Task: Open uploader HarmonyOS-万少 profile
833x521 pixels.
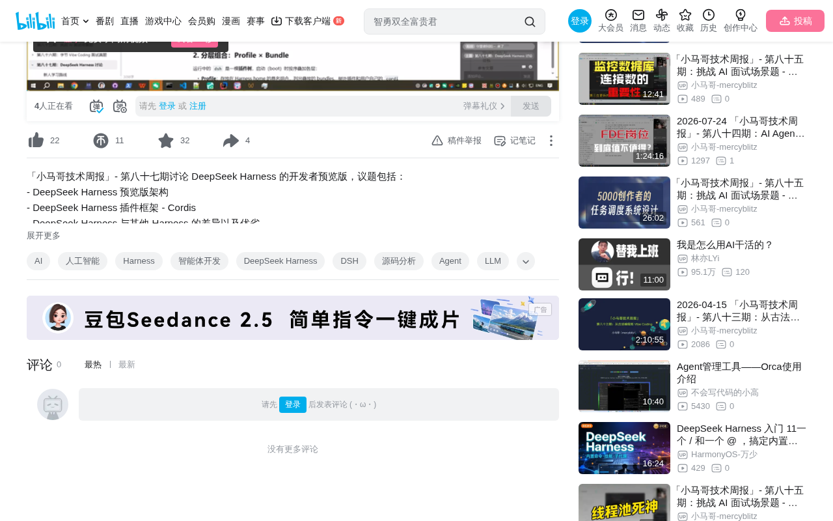Action: click(724, 455)
